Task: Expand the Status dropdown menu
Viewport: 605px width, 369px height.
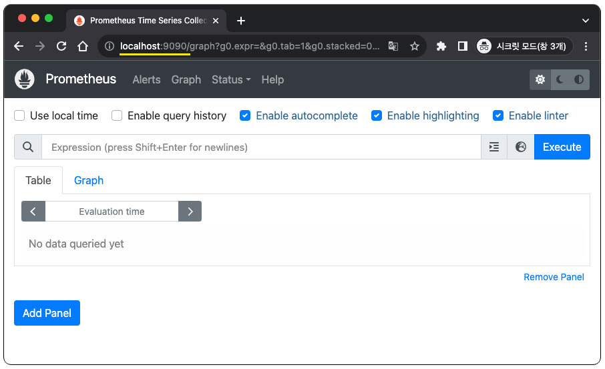Action: point(231,80)
